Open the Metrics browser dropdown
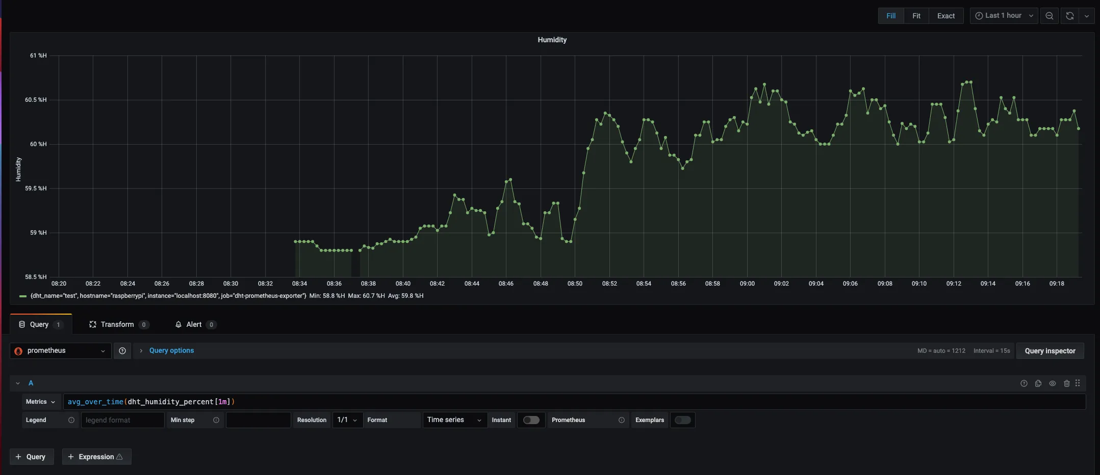Viewport: 1100px width, 475px height. 41,402
